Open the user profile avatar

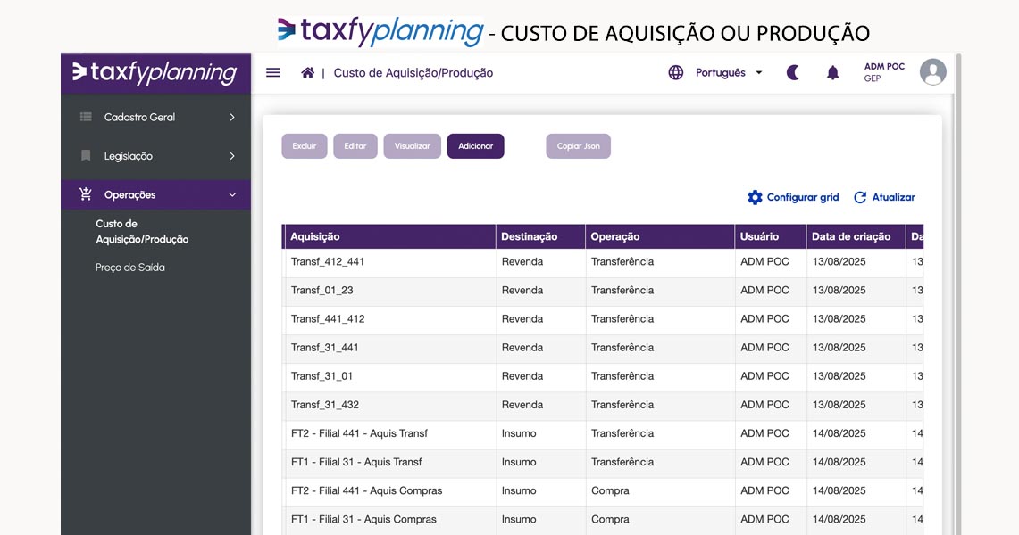932,72
